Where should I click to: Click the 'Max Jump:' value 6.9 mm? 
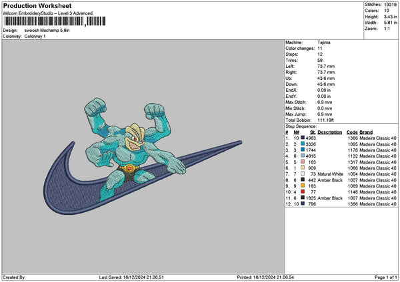click(x=325, y=114)
